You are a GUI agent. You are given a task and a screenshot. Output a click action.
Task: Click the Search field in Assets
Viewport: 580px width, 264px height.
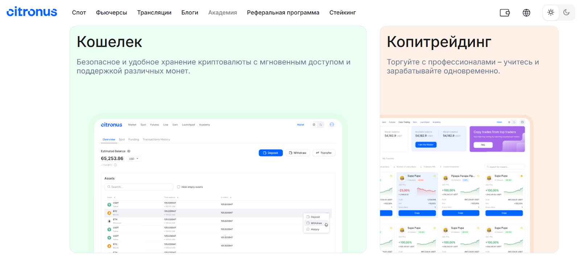pyautogui.click(x=139, y=187)
